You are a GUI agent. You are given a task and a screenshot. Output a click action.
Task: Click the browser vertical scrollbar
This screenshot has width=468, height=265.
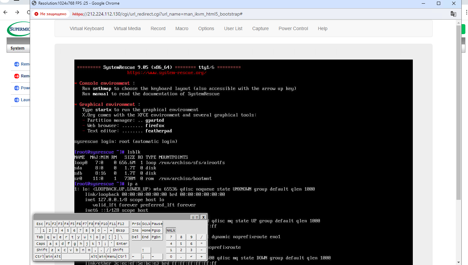click(458, 112)
